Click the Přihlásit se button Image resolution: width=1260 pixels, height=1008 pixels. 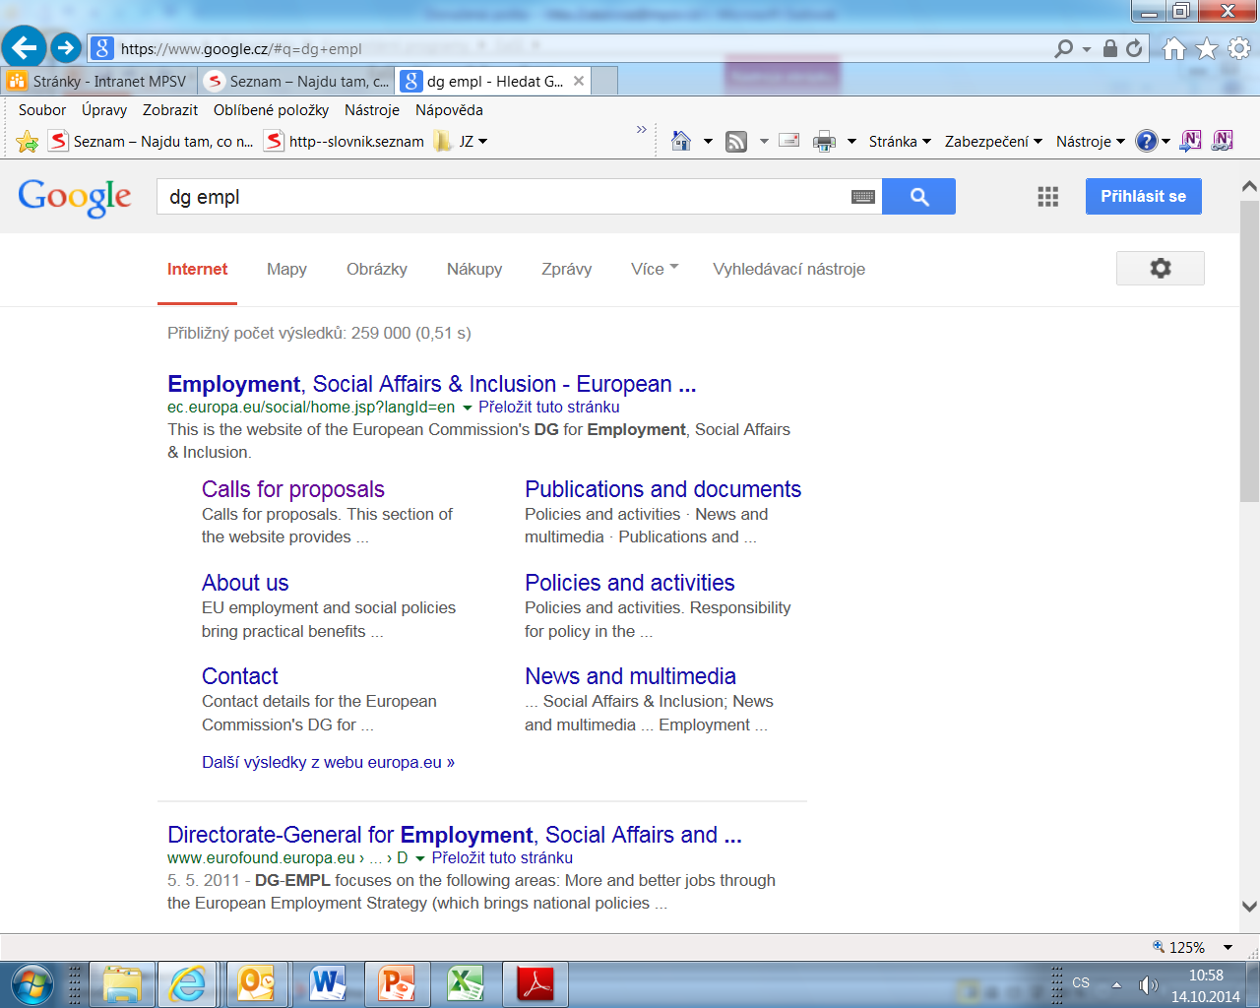click(1144, 196)
